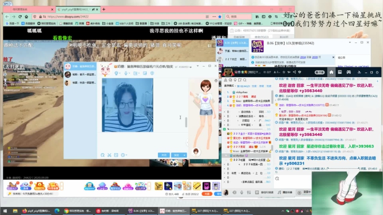Open browser home page
Image resolution: width=383 pixels, height=215 pixels.
27,16
